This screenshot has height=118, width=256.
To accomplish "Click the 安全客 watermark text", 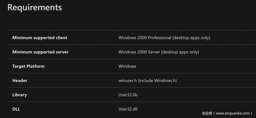I will (207, 113).
